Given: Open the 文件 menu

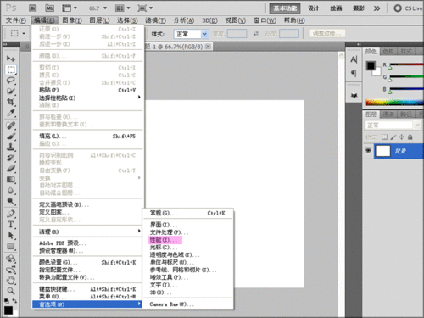Looking at the screenshot, I should (x=16, y=20).
